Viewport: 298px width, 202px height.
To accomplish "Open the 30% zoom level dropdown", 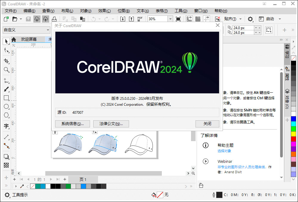I will [x=170, y=18].
